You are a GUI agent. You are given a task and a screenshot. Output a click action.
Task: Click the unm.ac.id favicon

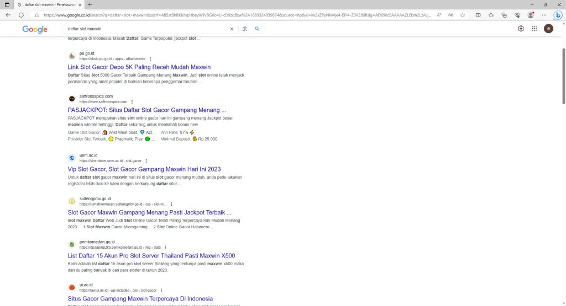72,158
